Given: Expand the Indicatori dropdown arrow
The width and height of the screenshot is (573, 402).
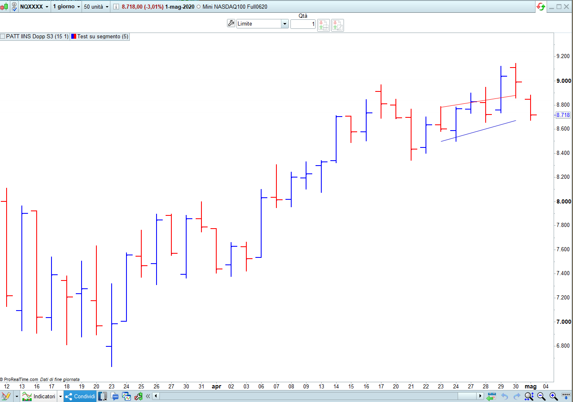Looking at the screenshot, I should tap(61, 397).
